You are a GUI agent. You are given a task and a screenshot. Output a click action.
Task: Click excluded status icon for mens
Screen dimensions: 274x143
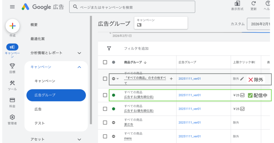(113, 136)
